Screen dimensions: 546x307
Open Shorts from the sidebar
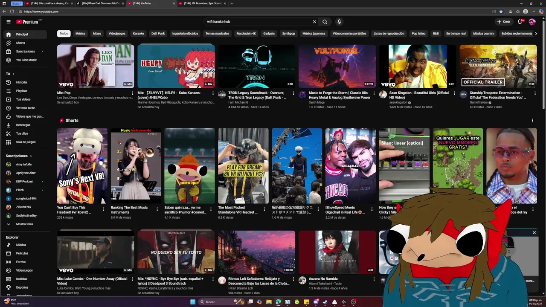click(25, 43)
